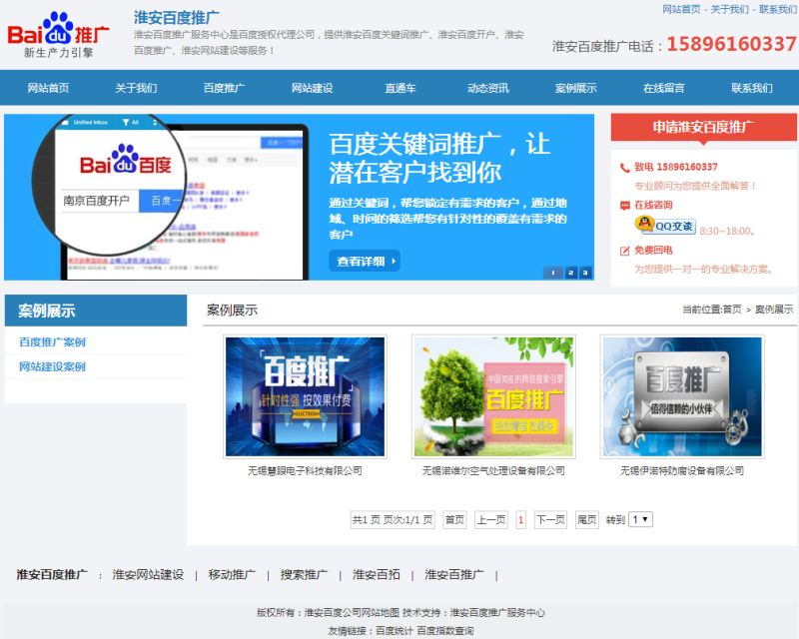
Task: Click the 申请淮安百度推广 panel header
Action: [704, 127]
